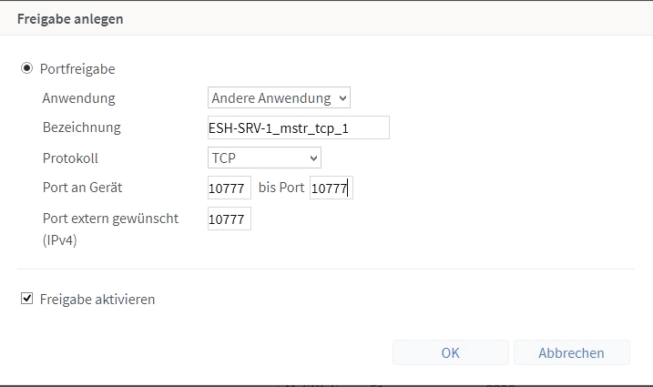Click the Protokoll field label

point(70,158)
